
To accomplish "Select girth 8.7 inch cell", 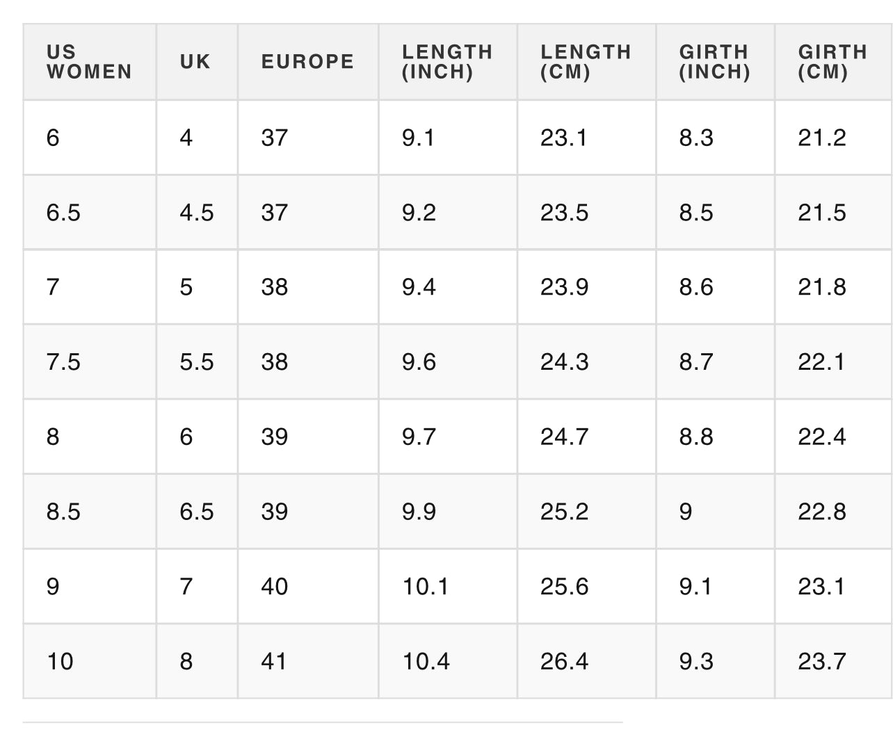I will coord(715,361).
